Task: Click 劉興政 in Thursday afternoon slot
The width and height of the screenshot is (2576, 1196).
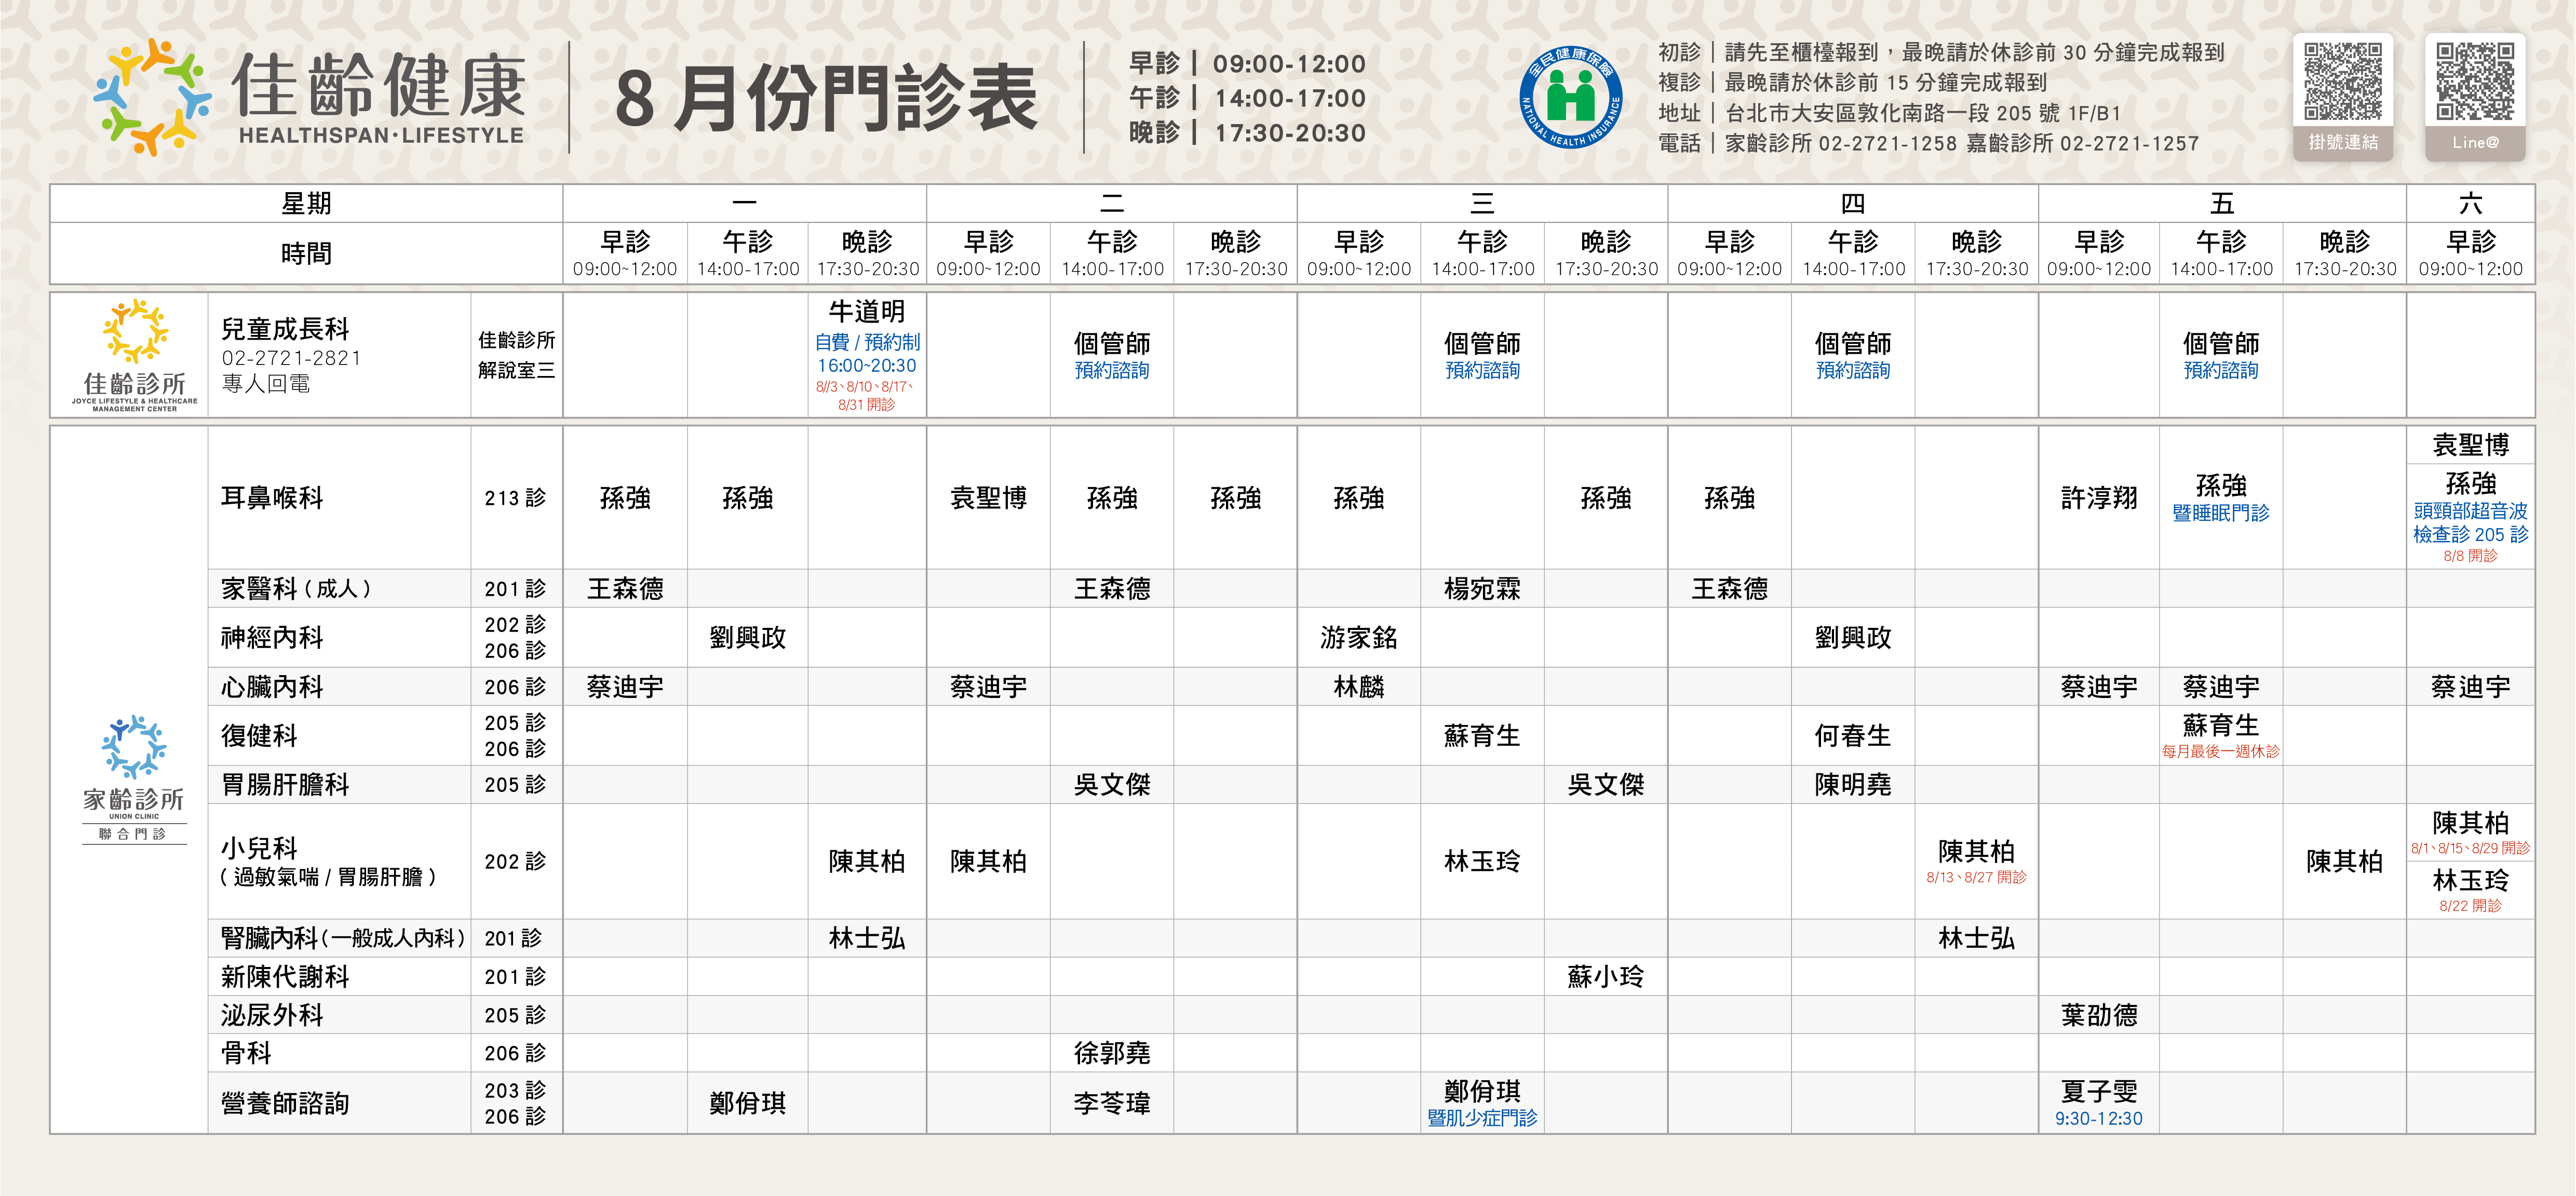Action: tap(1853, 638)
